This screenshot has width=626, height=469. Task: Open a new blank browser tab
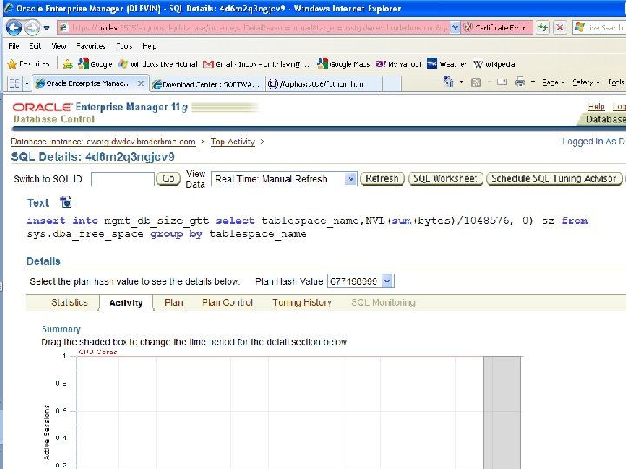point(391,84)
